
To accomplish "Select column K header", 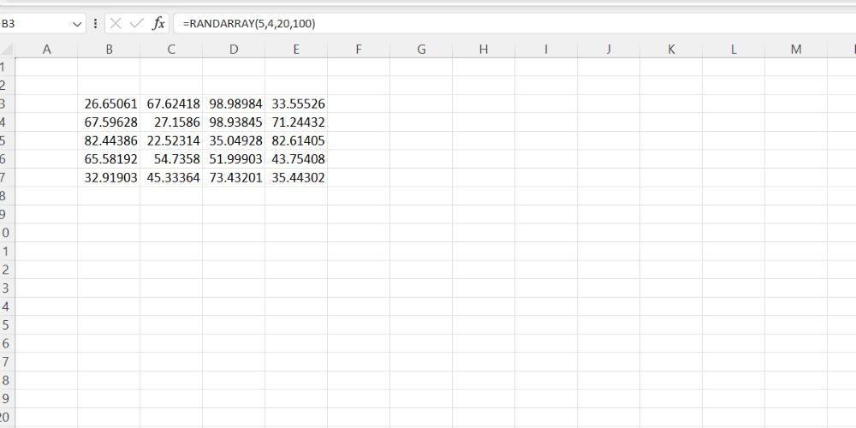I will click(x=671, y=50).
